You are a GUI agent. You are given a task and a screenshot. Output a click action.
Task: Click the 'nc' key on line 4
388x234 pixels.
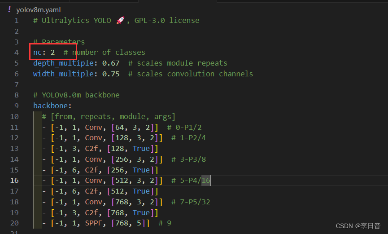tap(37, 52)
